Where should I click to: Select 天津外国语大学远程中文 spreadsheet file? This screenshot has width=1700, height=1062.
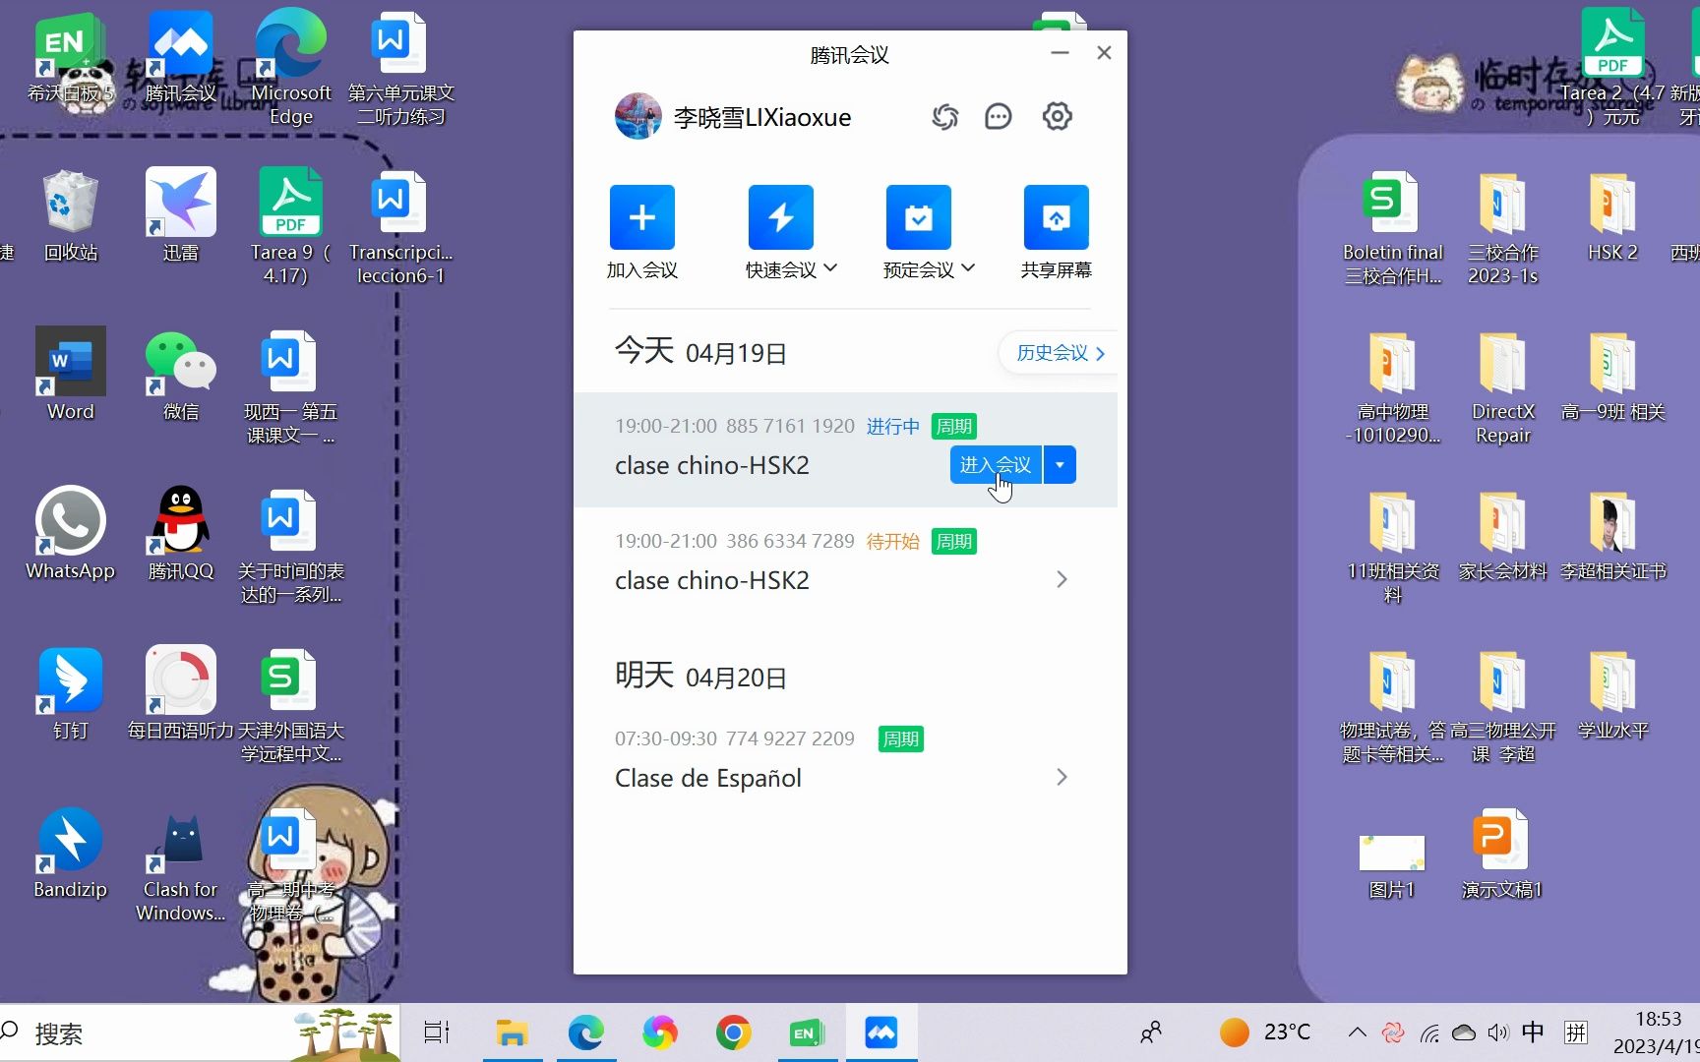(x=291, y=704)
